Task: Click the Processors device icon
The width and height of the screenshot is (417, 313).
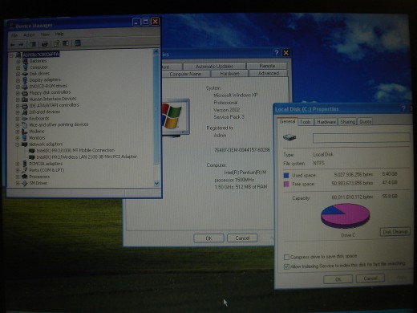Action: click(x=25, y=177)
